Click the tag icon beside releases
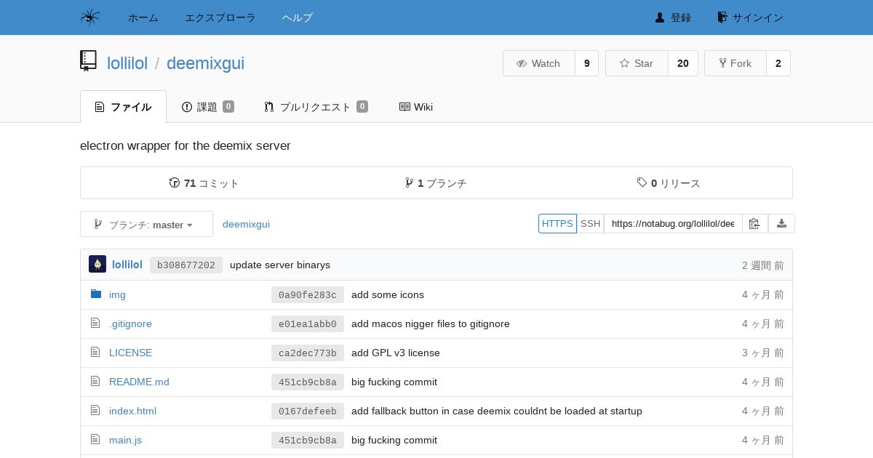This screenshot has width=873, height=458. [x=642, y=182]
